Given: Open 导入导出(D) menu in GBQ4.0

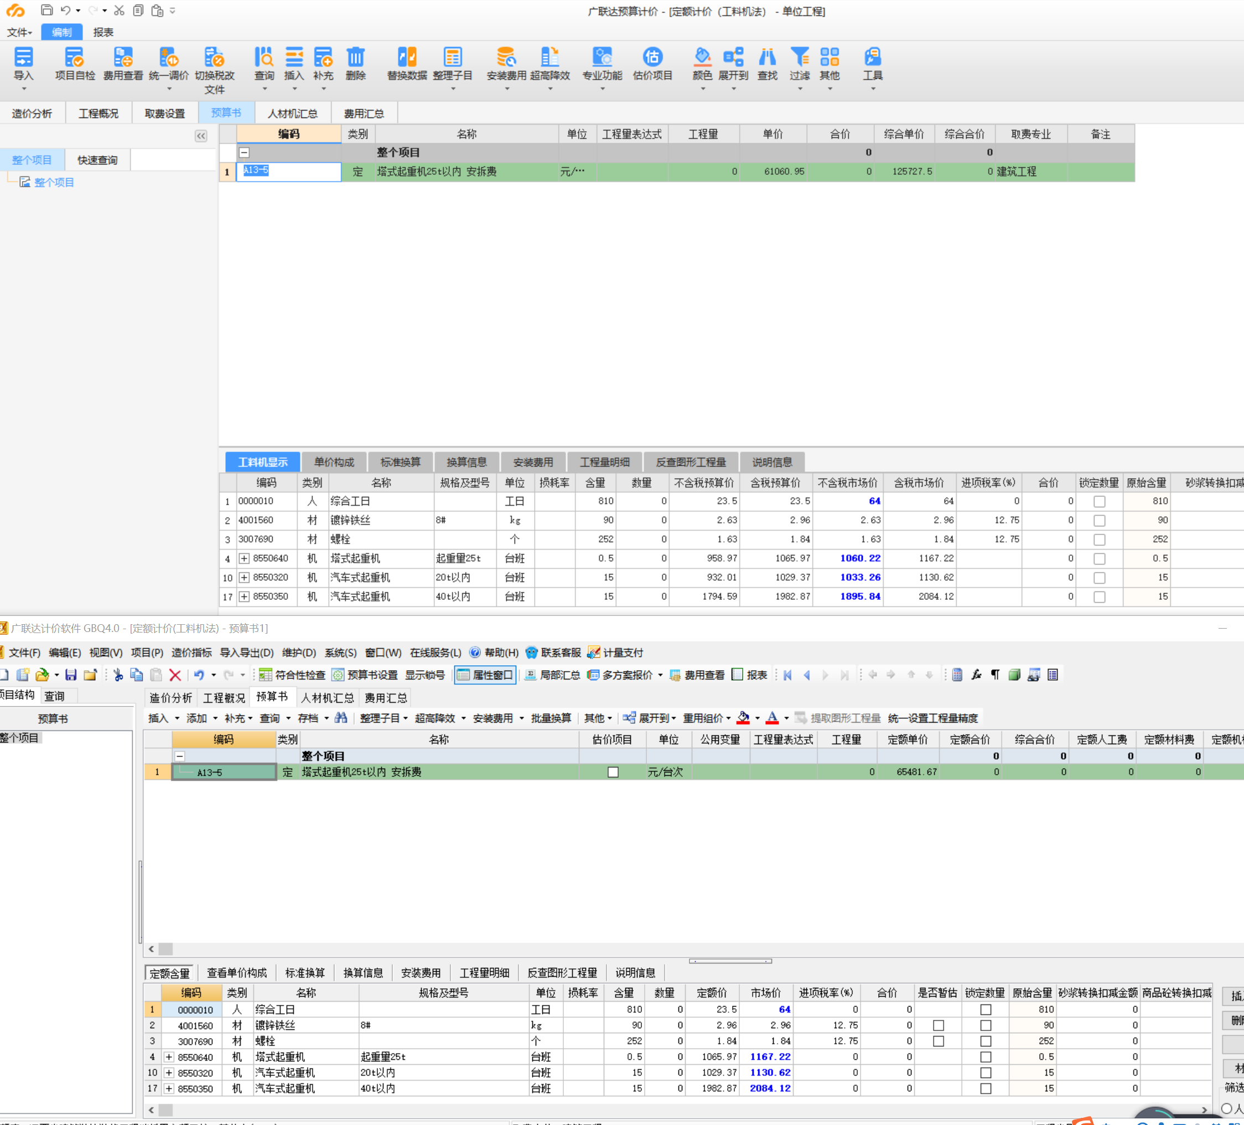Looking at the screenshot, I should click(247, 653).
